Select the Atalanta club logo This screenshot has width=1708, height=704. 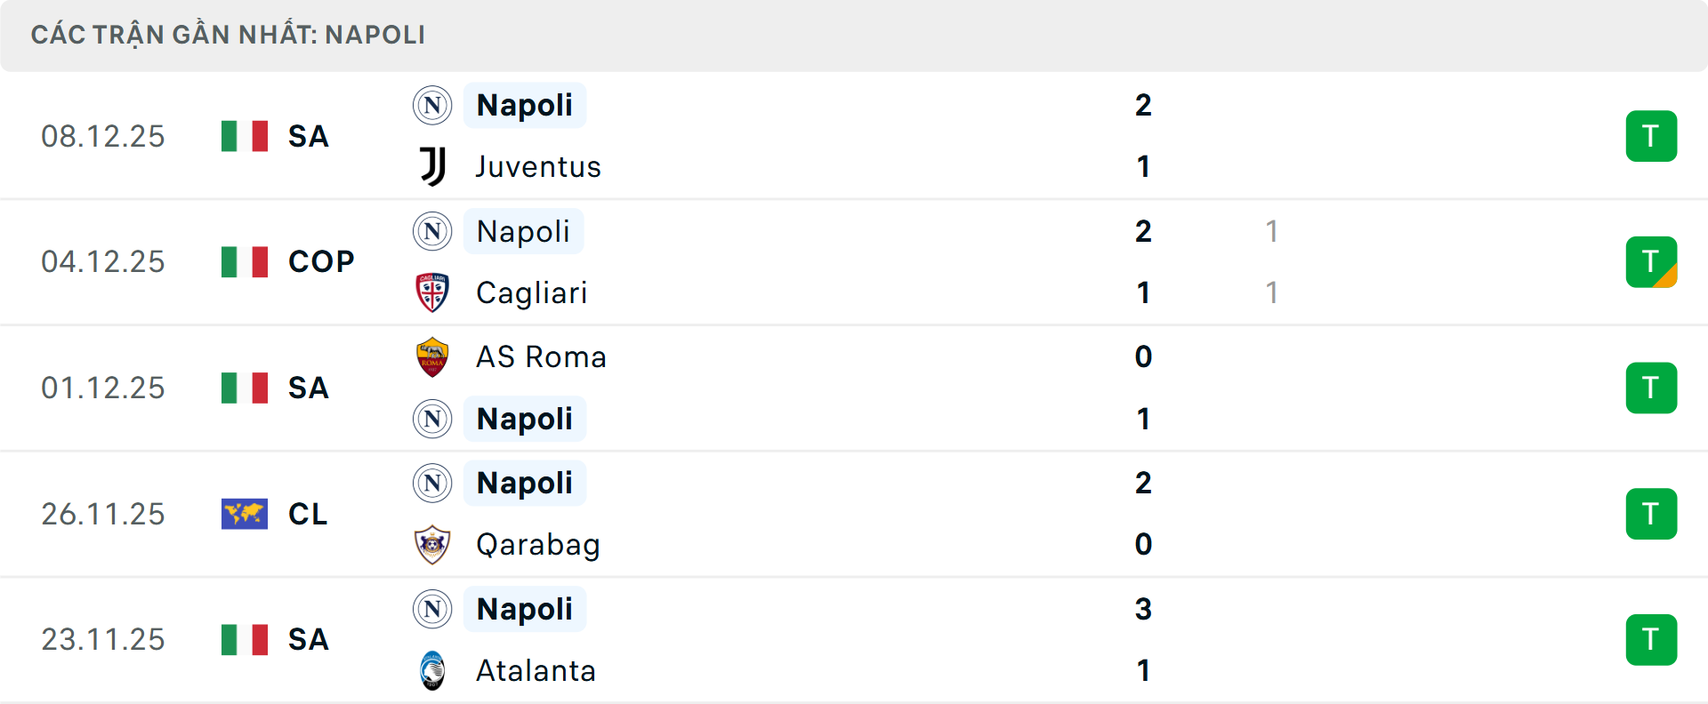(x=432, y=671)
